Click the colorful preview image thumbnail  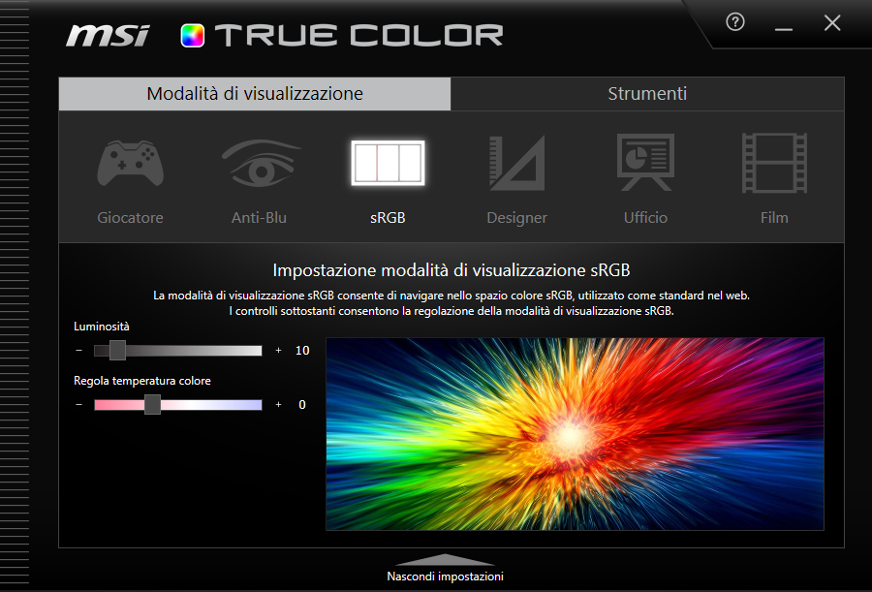pyautogui.click(x=575, y=433)
